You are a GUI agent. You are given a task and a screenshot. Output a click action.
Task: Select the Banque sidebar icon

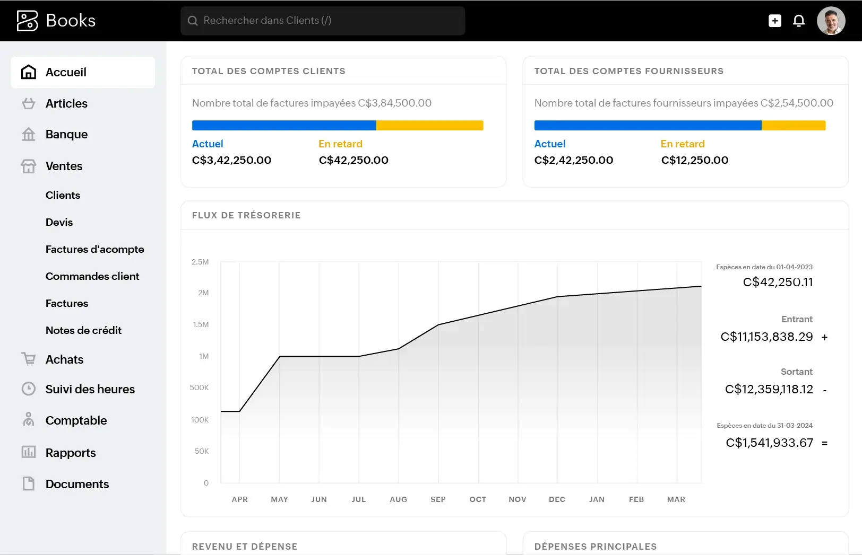29,134
